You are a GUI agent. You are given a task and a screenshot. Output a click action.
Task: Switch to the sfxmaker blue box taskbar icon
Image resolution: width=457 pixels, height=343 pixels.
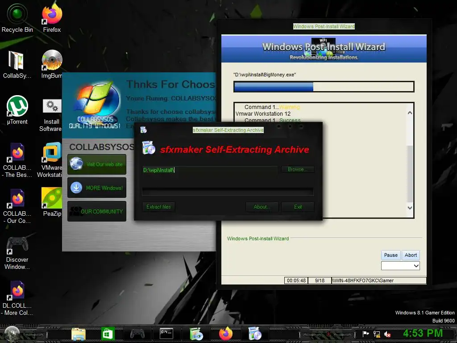coord(255,334)
